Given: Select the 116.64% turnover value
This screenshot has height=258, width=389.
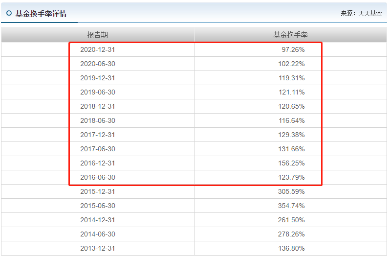Looking at the screenshot, I should (291, 120).
